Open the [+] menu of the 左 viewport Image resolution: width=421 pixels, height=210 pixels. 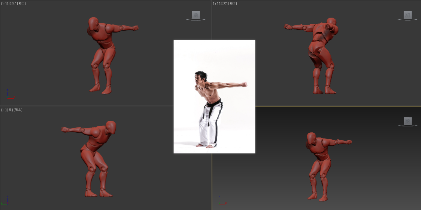4,110
